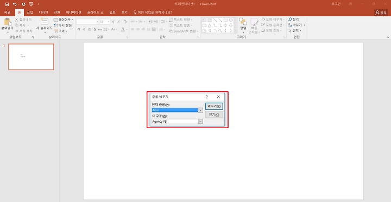
Task: Open the 파일 (File) tab
Action: pos(8,12)
